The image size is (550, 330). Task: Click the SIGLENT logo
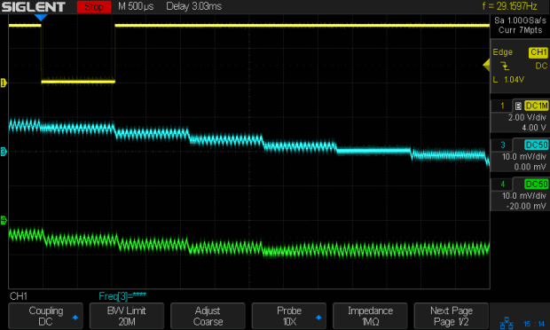[x=34, y=7]
